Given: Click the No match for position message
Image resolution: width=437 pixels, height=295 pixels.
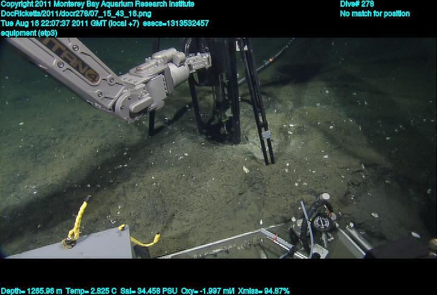Looking at the screenshot, I should coord(374,14).
